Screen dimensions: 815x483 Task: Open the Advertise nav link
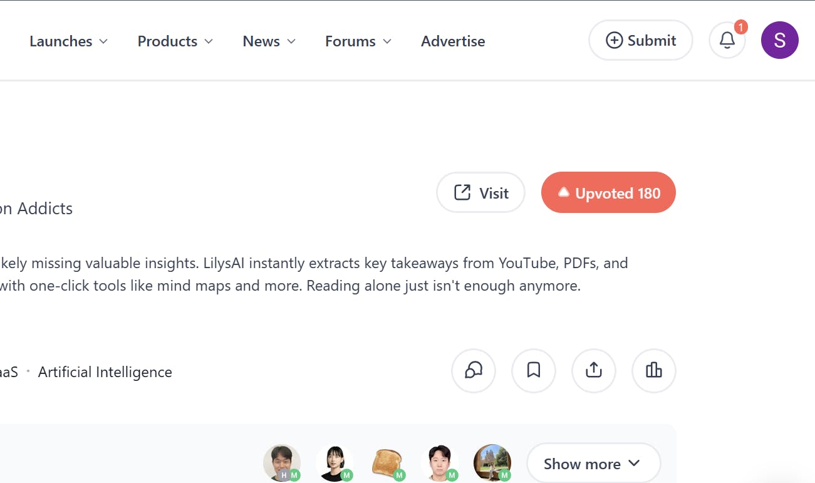click(453, 41)
